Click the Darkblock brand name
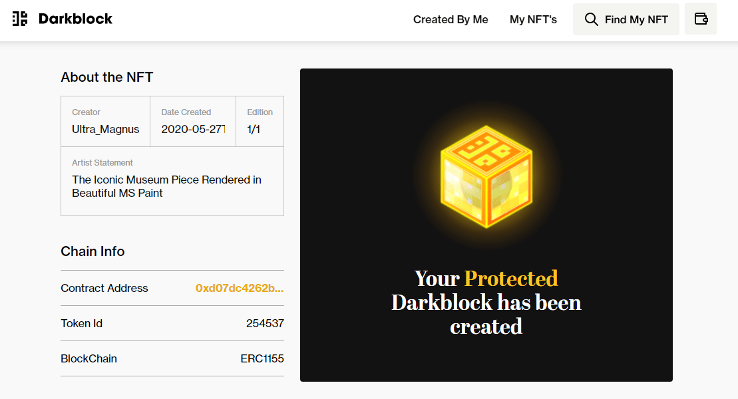This screenshot has width=738, height=399. click(x=75, y=19)
